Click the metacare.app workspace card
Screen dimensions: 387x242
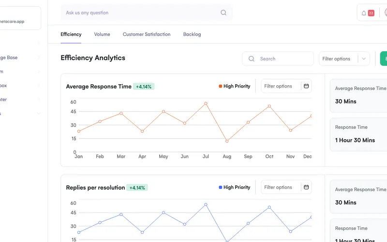pos(20,18)
